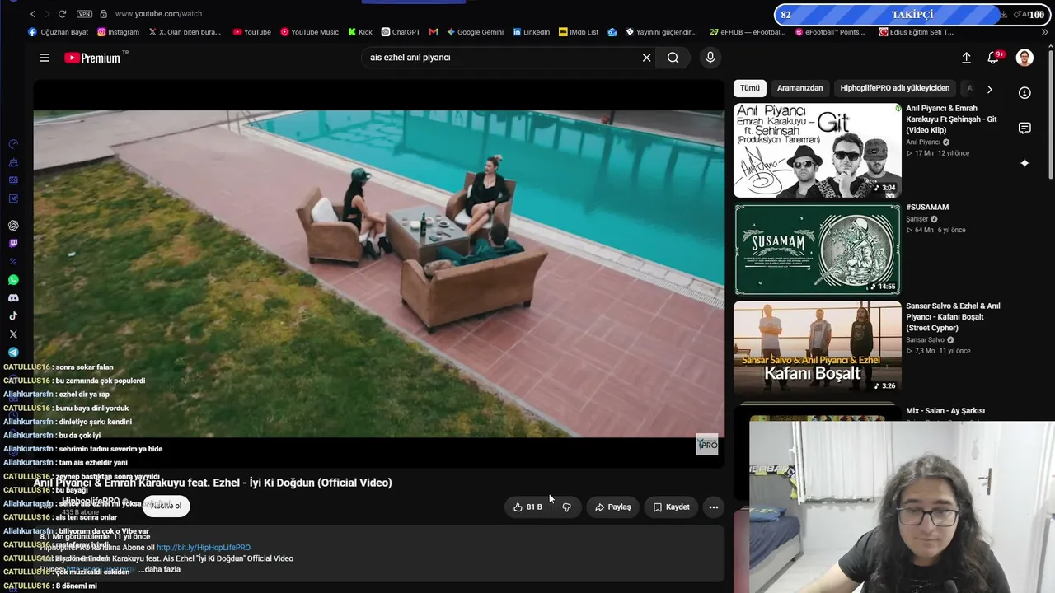Open the upload video icon
The width and height of the screenshot is (1055, 593).
pos(966,58)
